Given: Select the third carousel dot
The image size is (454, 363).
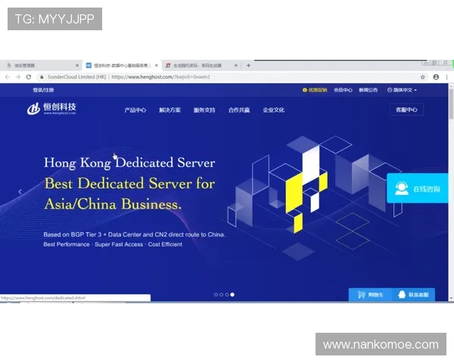Looking at the screenshot, I should click(227, 295).
